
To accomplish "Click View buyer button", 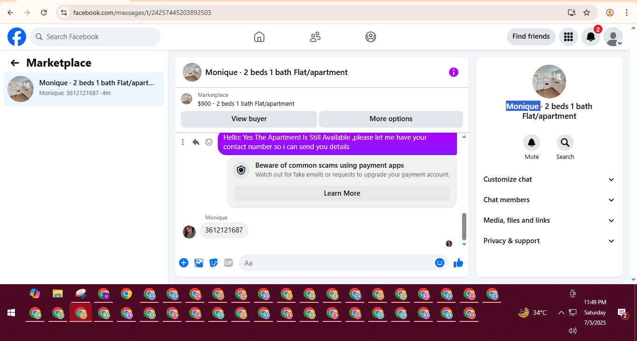I will (x=249, y=119).
